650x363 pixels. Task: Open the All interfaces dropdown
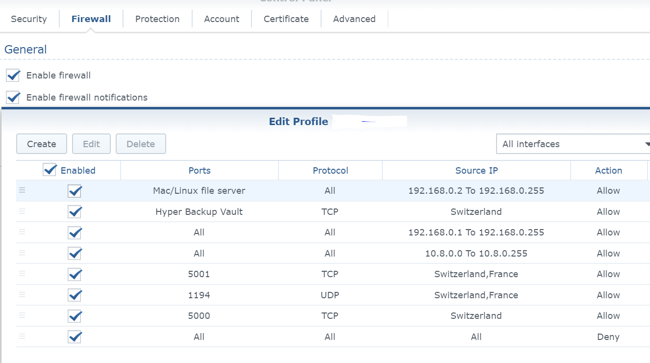coord(573,144)
